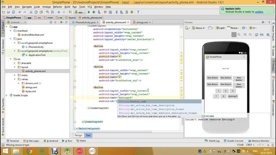Screen dimensions: 276x155
Task: Open Android Device Monitor icon
Action: [x=132, y=12]
